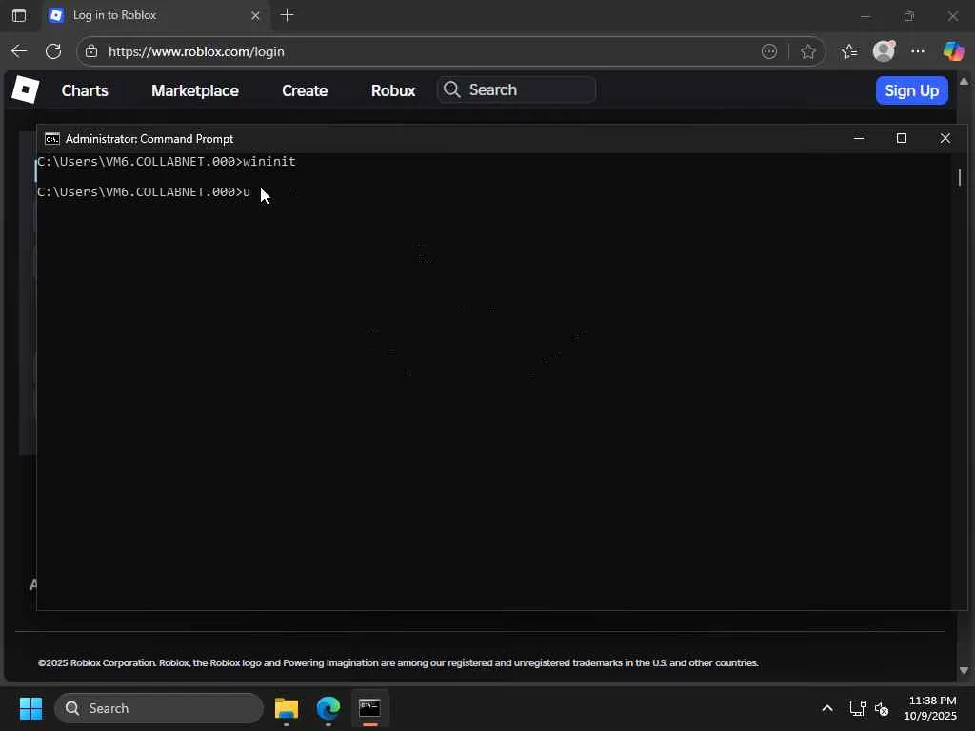Click the blue Sign Up button
Image resolution: width=975 pixels, height=731 pixels.
coord(911,90)
